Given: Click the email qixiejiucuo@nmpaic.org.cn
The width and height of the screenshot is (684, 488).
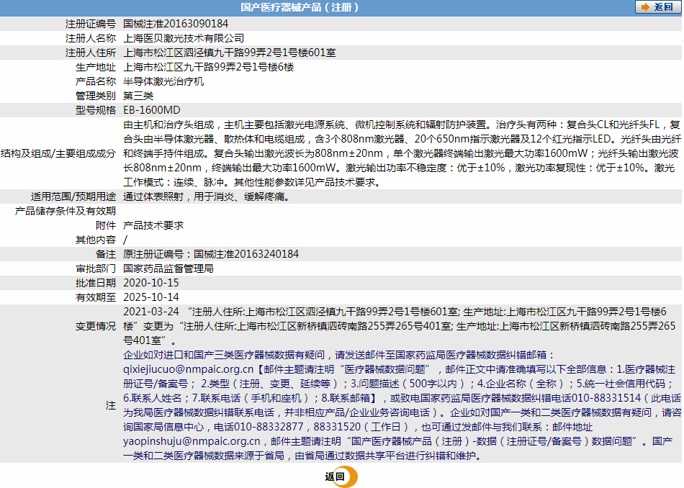Looking at the screenshot, I should 188,369.
